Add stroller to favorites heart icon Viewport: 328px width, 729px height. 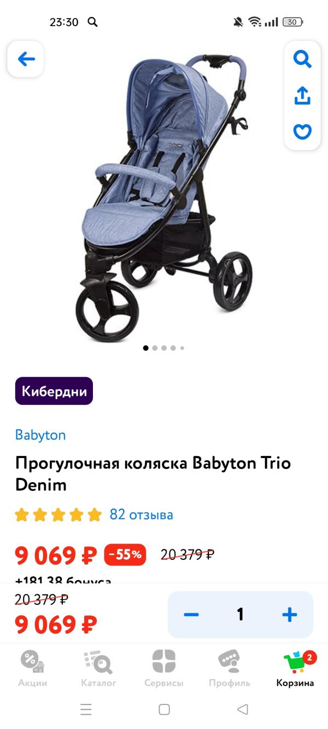point(302,131)
